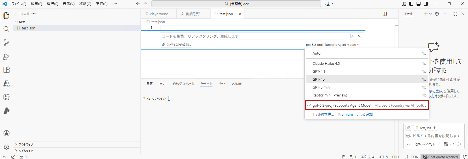The width and height of the screenshot is (468, 159).
Task: Open the Run and Debug view
Action: coord(6,56)
